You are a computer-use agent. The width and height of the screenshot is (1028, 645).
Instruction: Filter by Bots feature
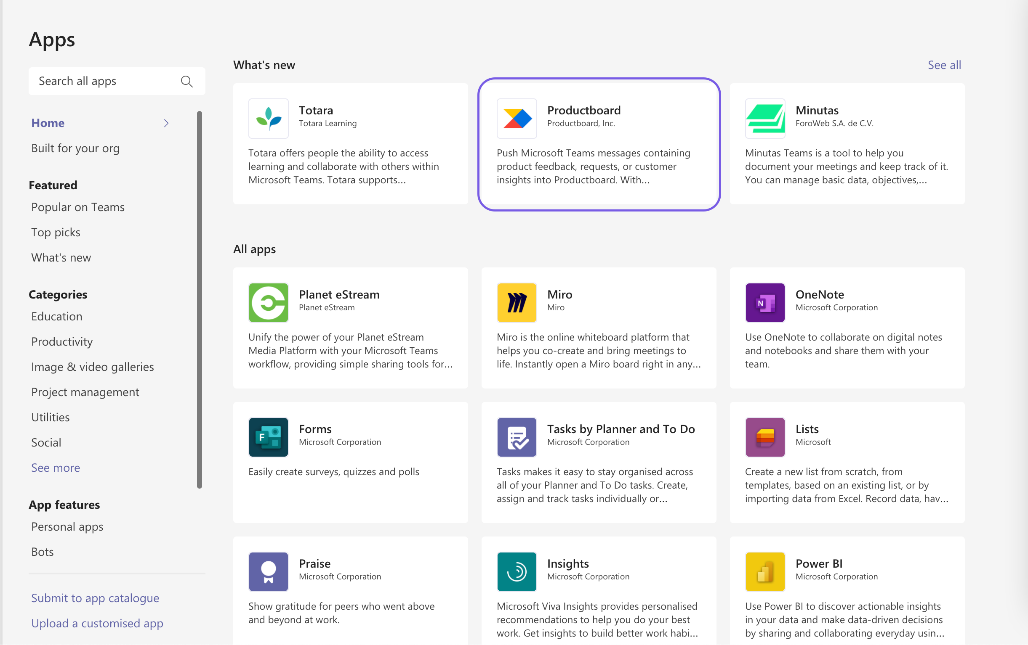tap(42, 552)
